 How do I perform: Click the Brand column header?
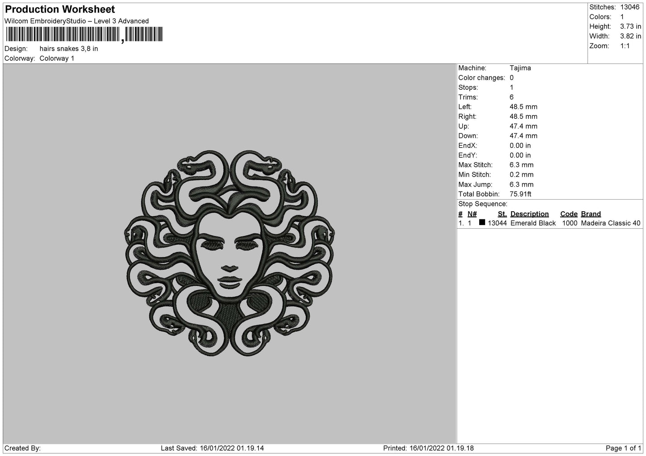click(591, 214)
